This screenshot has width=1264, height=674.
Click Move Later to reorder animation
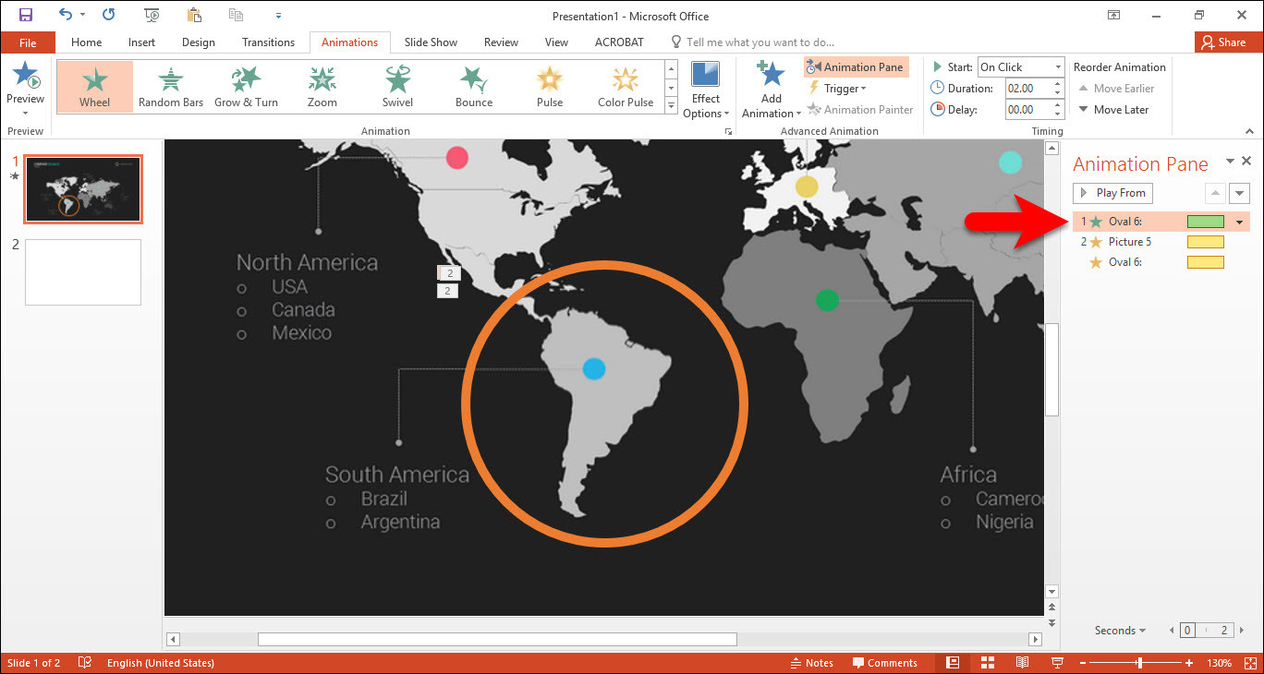coord(1114,109)
